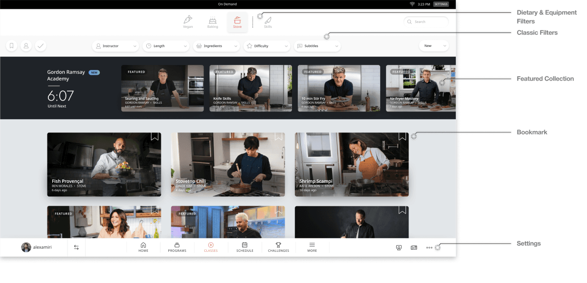Image resolution: width=587 pixels, height=283 pixels.
Task: Open the Fish Provençal class card
Action: pos(104,165)
